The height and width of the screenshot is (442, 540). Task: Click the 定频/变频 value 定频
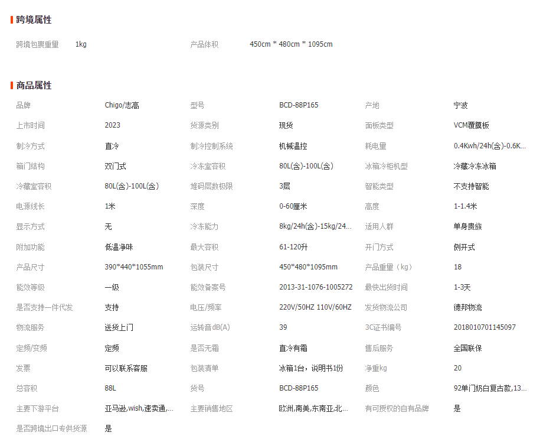pyautogui.click(x=112, y=348)
